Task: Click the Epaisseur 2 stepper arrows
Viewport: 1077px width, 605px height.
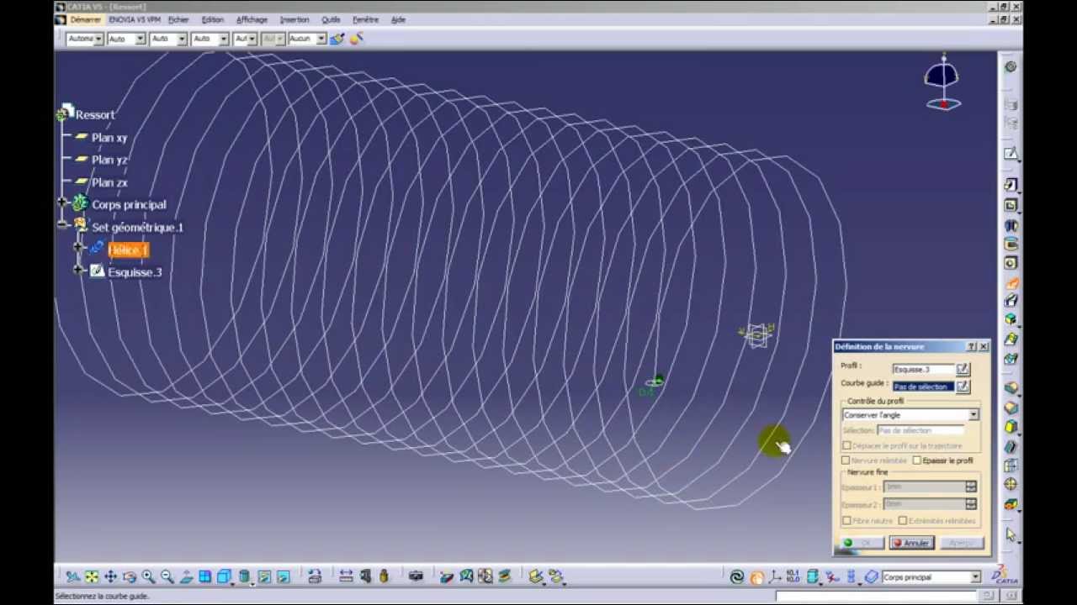Action: [971, 503]
